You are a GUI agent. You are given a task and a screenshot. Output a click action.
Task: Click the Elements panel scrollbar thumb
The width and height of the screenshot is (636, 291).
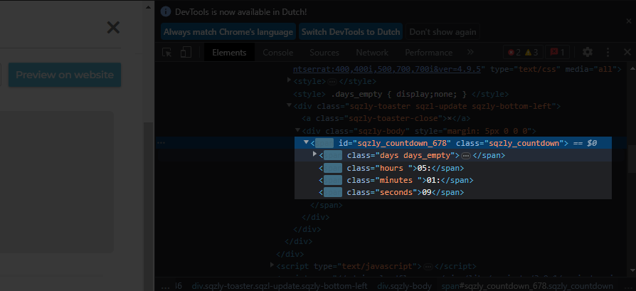(x=632, y=158)
